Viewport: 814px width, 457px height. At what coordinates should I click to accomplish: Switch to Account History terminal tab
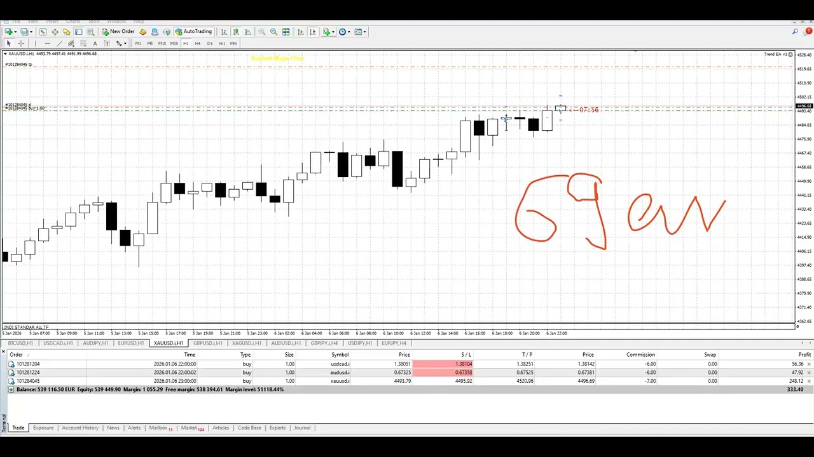tap(80, 428)
